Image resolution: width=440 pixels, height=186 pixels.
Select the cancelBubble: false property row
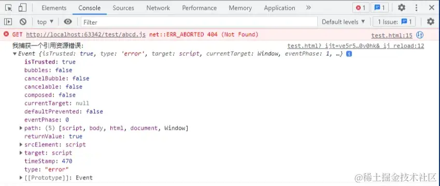(56, 79)
